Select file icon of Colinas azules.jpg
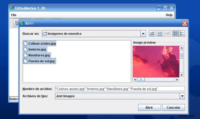This screenshot has height=119, width=200. pyautogui.click(x=26, y=43)
